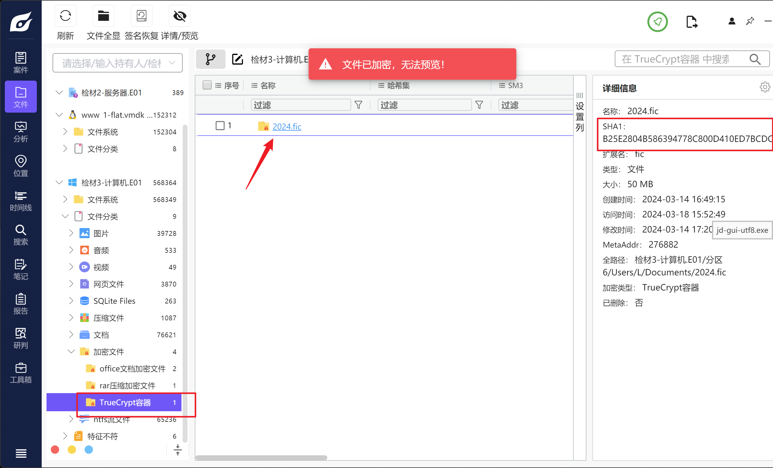
Task: Click the detail panel settings gear
Action: [x=765, y=87]
